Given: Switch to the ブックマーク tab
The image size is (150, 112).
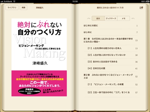Looking at the screenshot, I should 111,18.
